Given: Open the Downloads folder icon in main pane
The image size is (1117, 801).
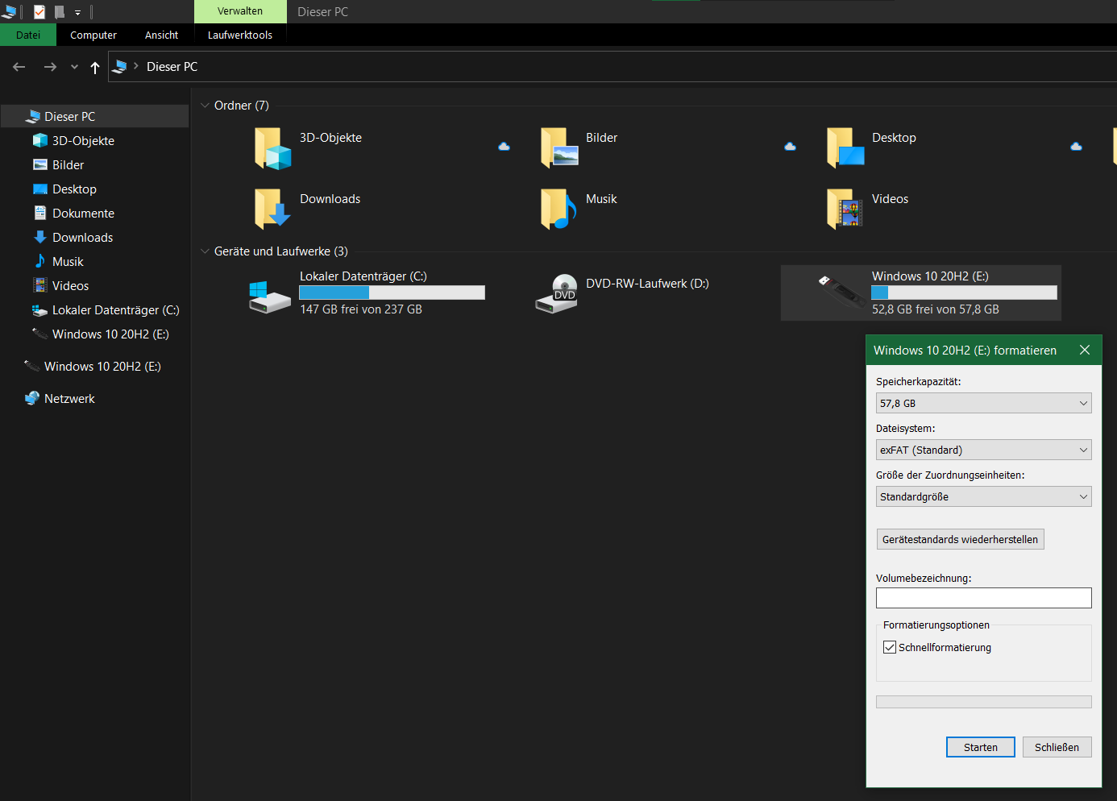Looking at the screenshot, I should pyautogui.click(x=272, y=209).
